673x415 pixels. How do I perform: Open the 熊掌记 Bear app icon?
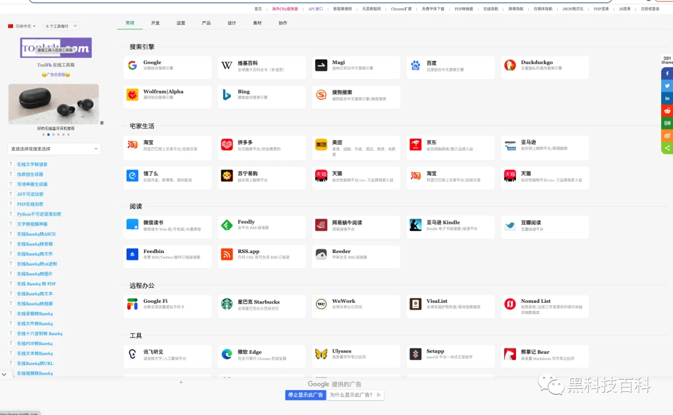point(510,354)
